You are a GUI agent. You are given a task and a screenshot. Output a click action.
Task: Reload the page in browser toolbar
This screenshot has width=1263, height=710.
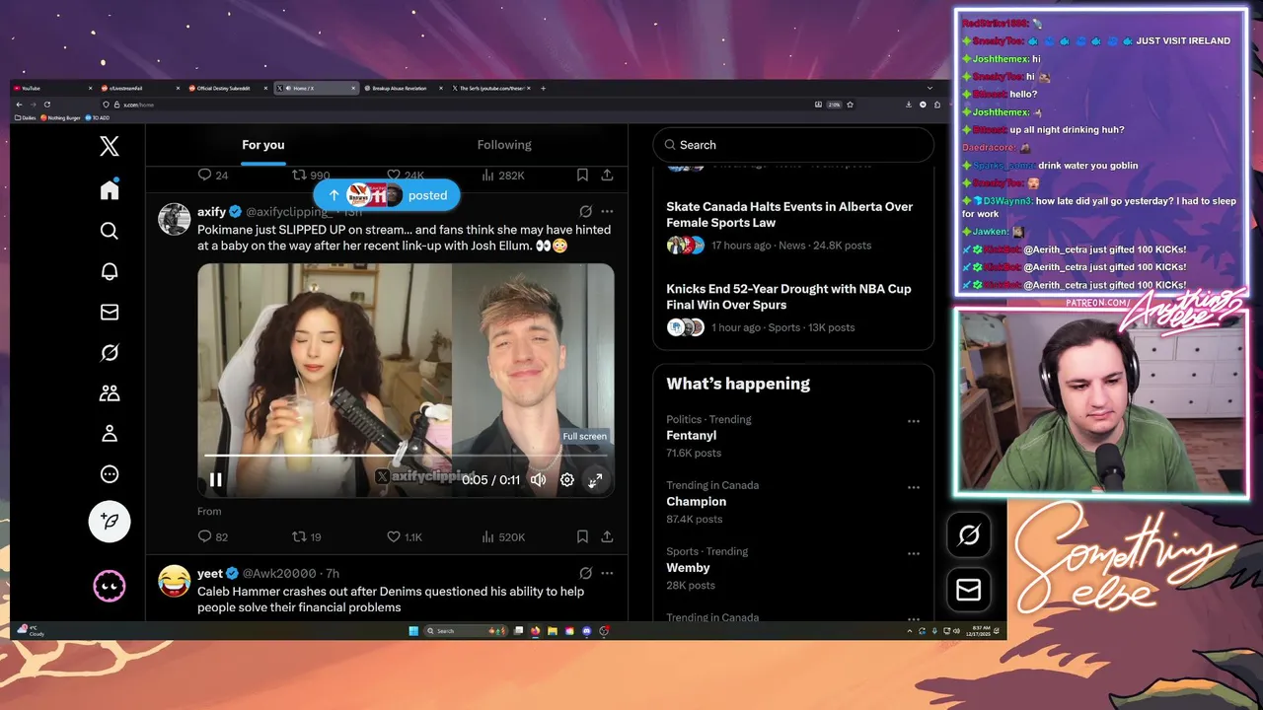click(x=46, y=105)
